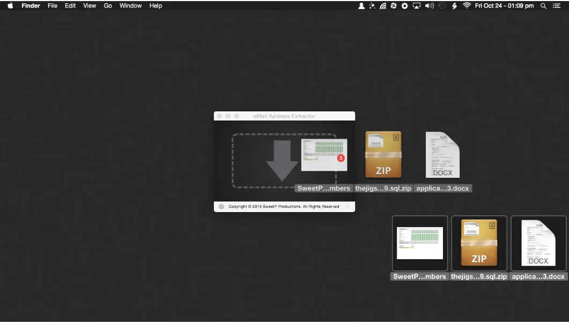Viewport: 569px width, 324px height.
Task: Click the highlighted ZIP archive icon on the desktop
Action: point(479,243)
